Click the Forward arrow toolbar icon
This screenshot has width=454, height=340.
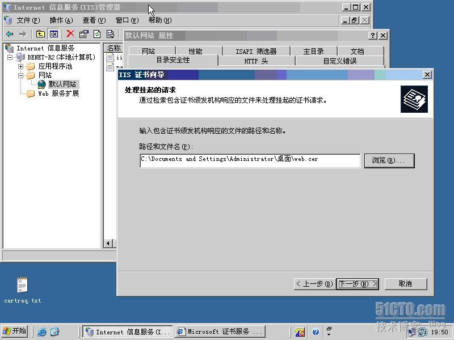(x=23, y=34)
